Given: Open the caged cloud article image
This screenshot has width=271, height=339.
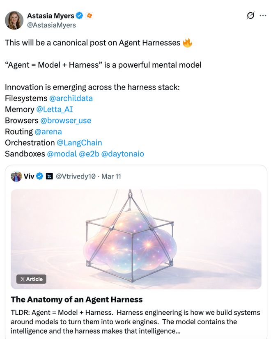Looking at the screenshot, I should (x=136, y=239).
